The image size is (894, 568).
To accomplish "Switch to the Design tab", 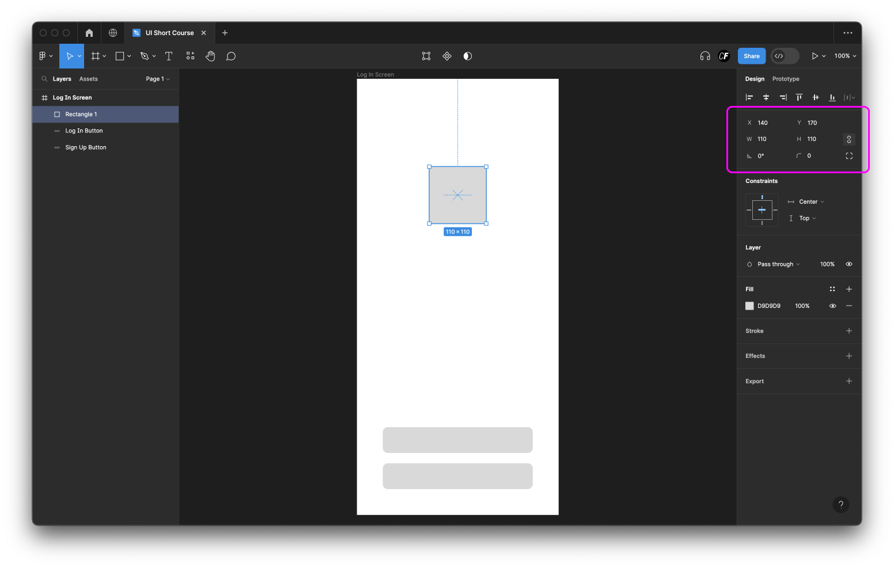I will (x=755, y=79).
